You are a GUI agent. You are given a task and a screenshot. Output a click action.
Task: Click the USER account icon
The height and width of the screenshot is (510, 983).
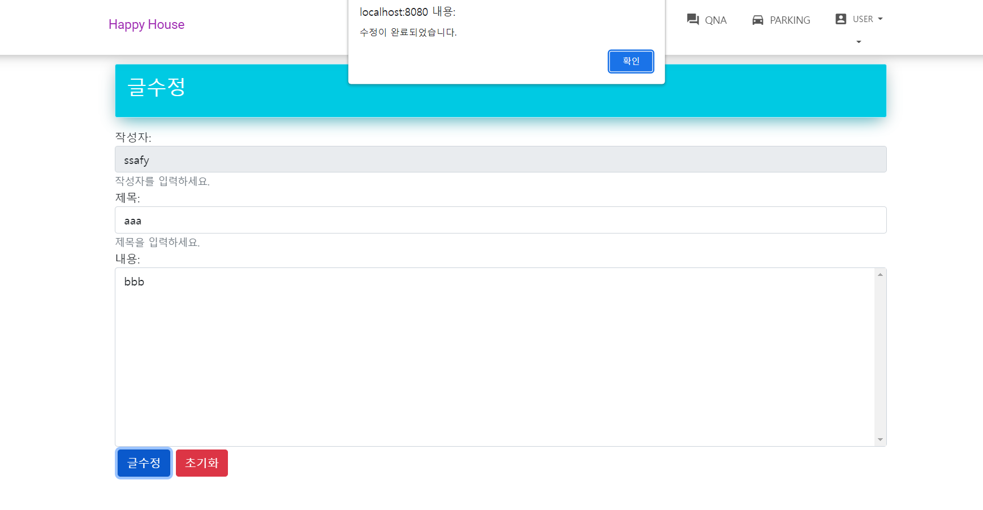(841, 19)
